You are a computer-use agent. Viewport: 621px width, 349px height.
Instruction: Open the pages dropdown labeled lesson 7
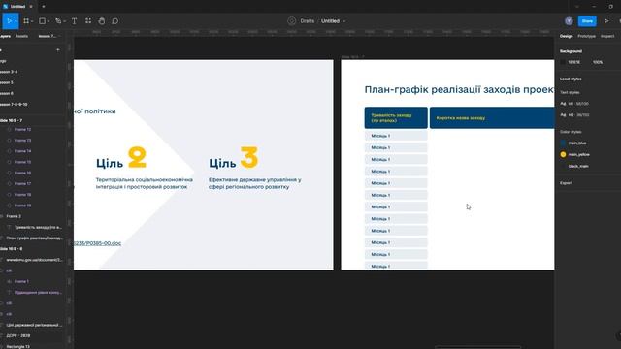49,36
